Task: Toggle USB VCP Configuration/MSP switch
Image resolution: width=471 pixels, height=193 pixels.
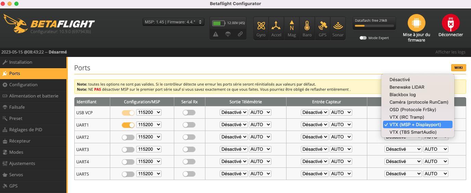Action: pyautogui.click(x=128, y=113)
